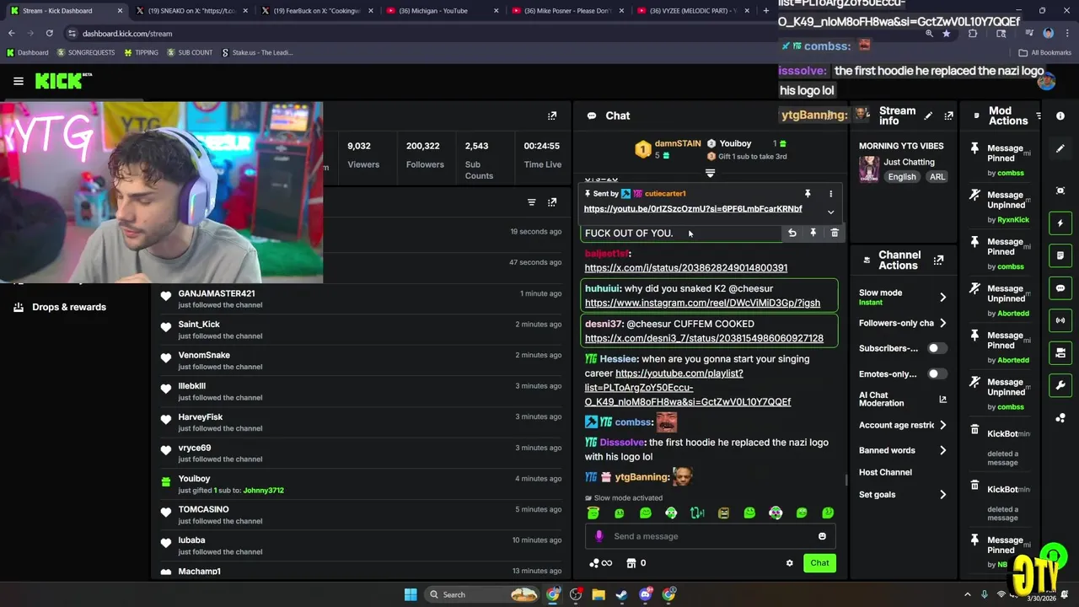The width and height of the screenshot is (1079, 607).
Task: Open huhuiui's Instagram reel link
Action: pyautogui.click(x=702, y=303)
